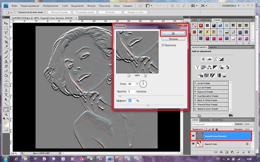Click the Угол angle input field
This screenshot has width=260, height=162.
(x=131, y=84)
